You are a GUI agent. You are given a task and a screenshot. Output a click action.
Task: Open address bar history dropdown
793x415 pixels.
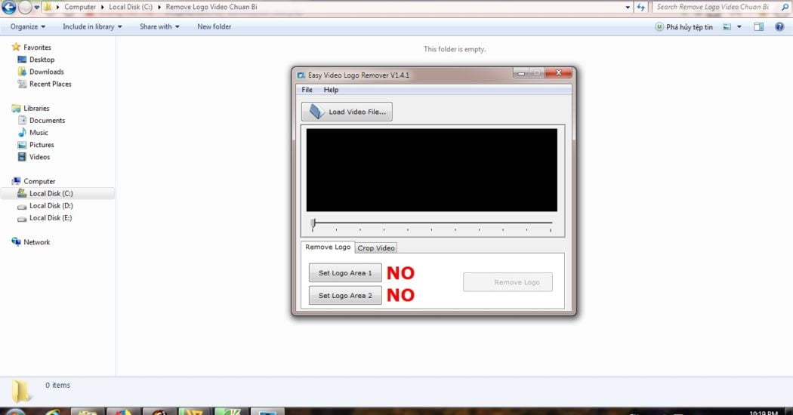click(628, 7)
